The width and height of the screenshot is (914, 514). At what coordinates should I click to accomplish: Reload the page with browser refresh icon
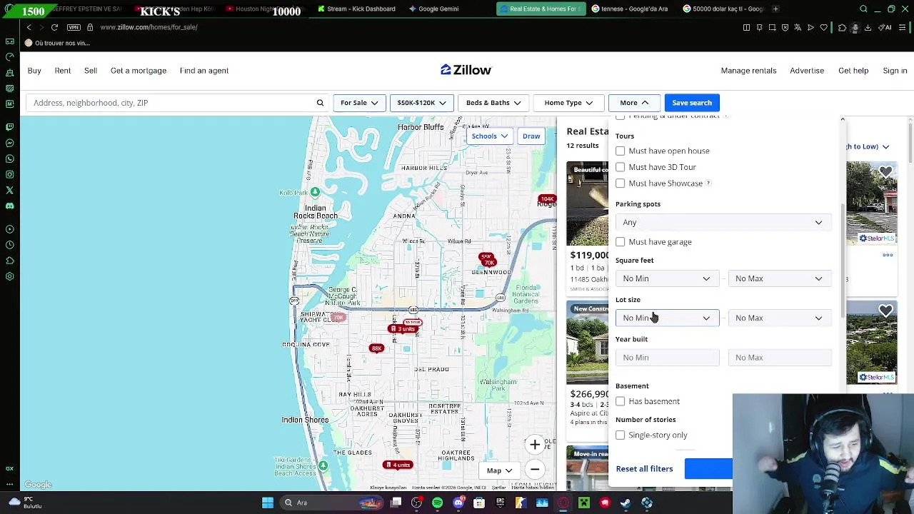[54, 27]
